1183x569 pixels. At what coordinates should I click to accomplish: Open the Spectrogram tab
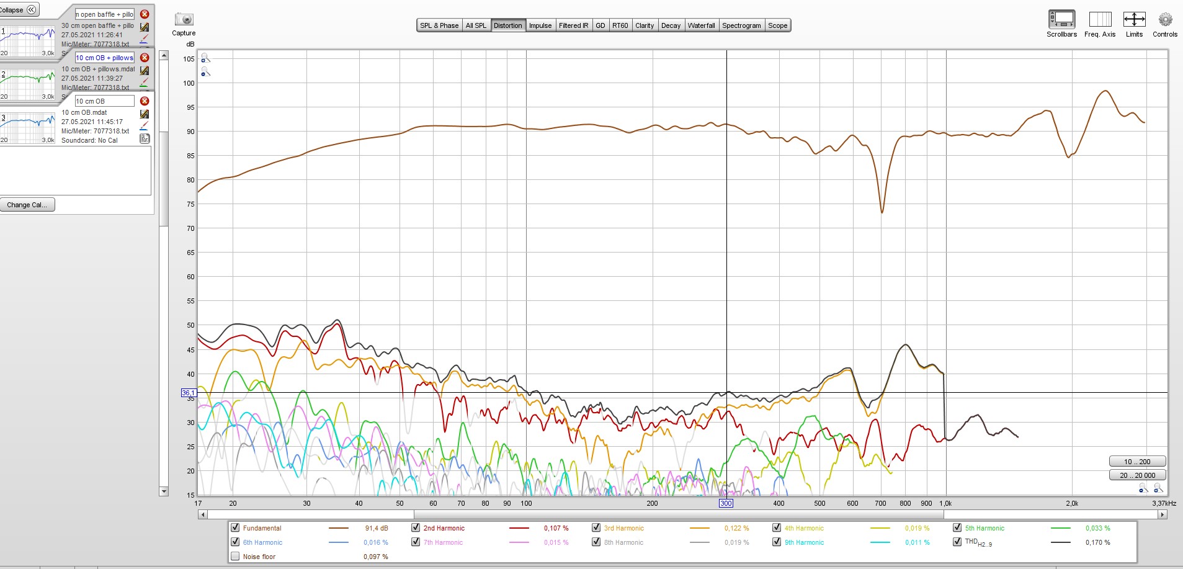741,25
